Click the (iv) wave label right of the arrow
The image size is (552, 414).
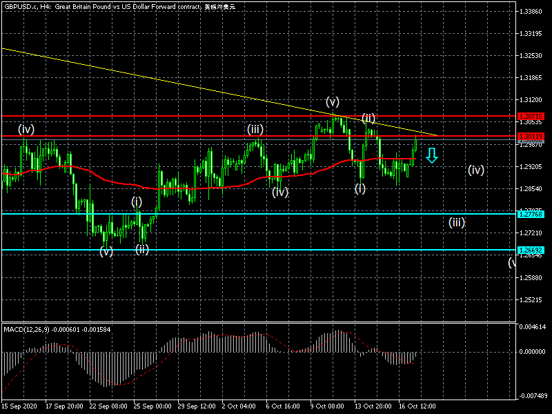point(475,170)
